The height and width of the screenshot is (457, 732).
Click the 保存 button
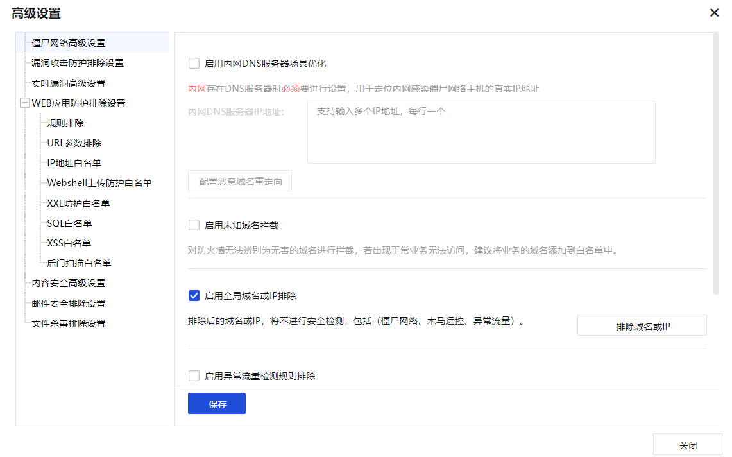216,404
